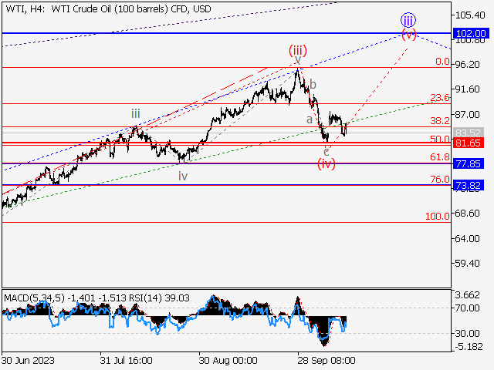Click the 31 Jul 16:00 date on time axis
This screenshot has height=370, width=494.
point(127,360)
